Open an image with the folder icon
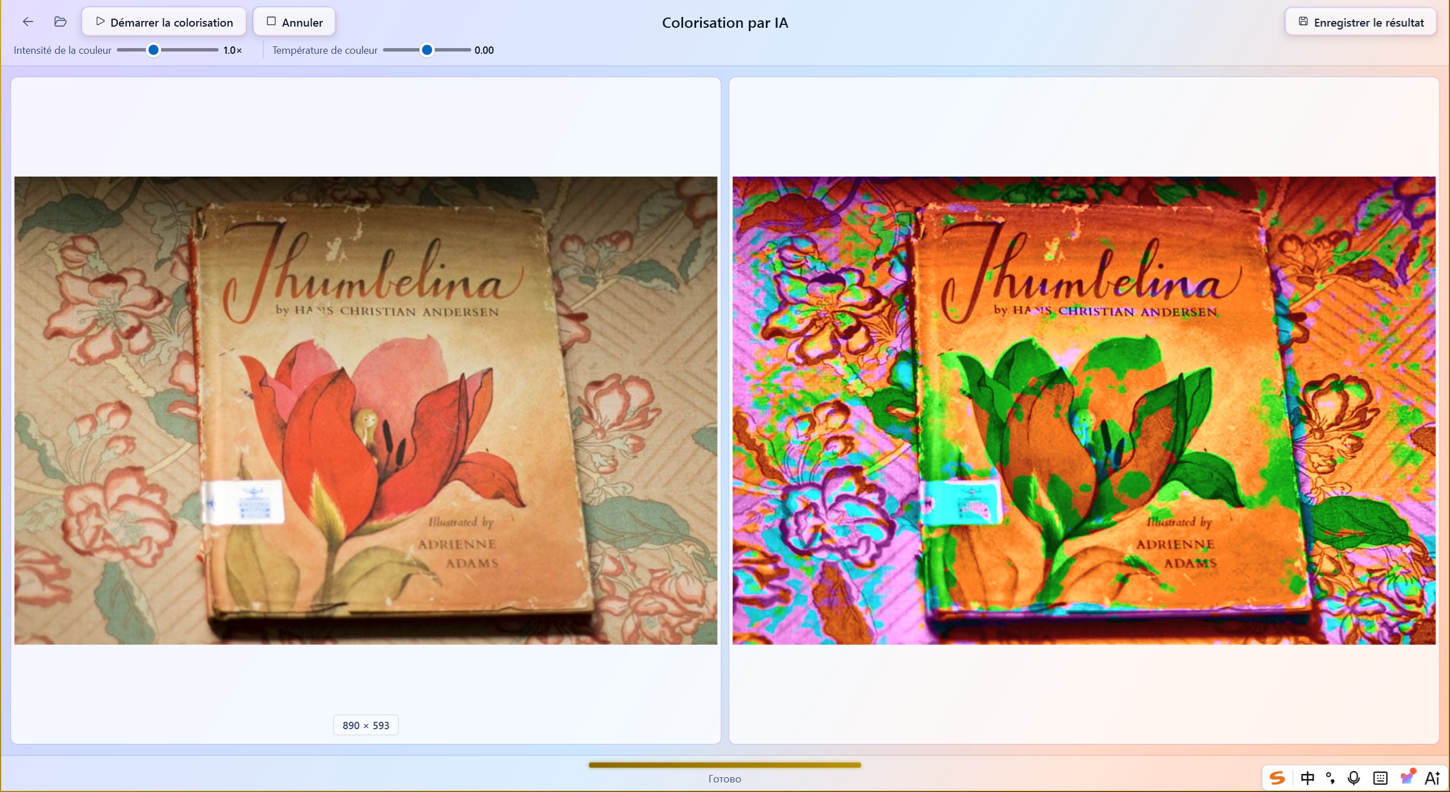 click(x=60, y=22)
